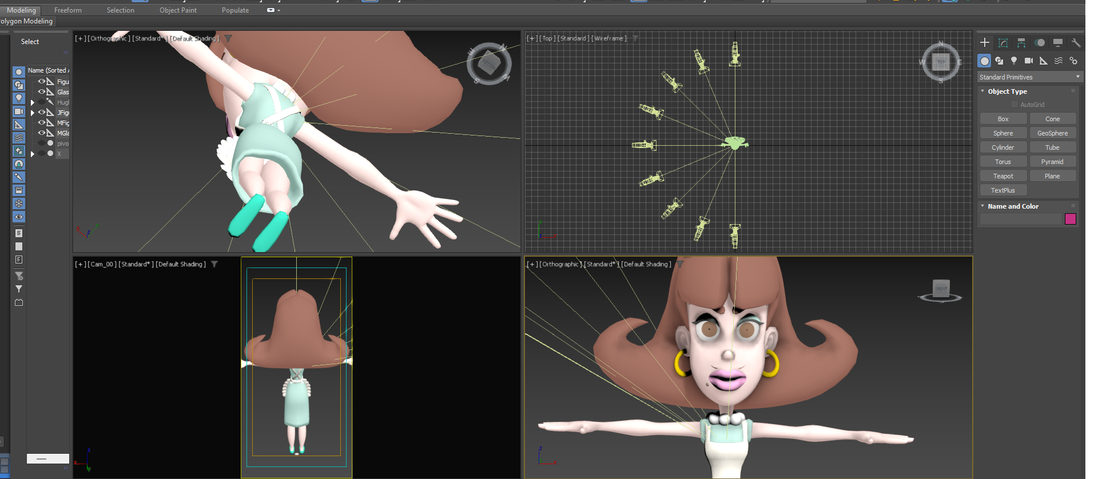Create a Teapot primitive

pyautogui.click(x=1003, y=176)
